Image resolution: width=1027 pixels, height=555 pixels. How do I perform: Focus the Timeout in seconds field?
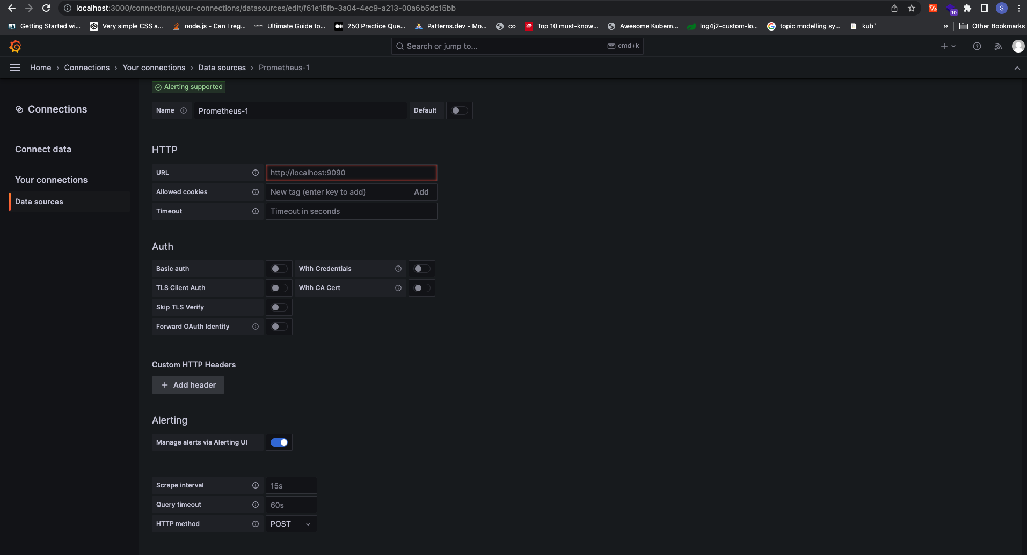coord(352,211)
